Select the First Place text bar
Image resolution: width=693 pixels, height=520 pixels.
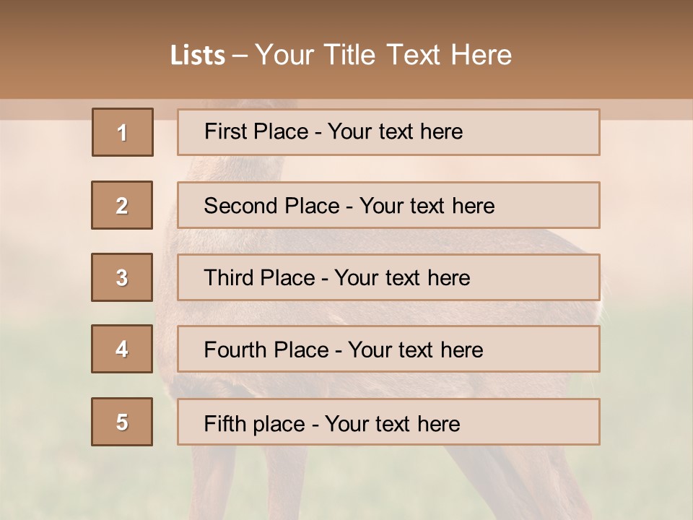(x=388, y=132)
